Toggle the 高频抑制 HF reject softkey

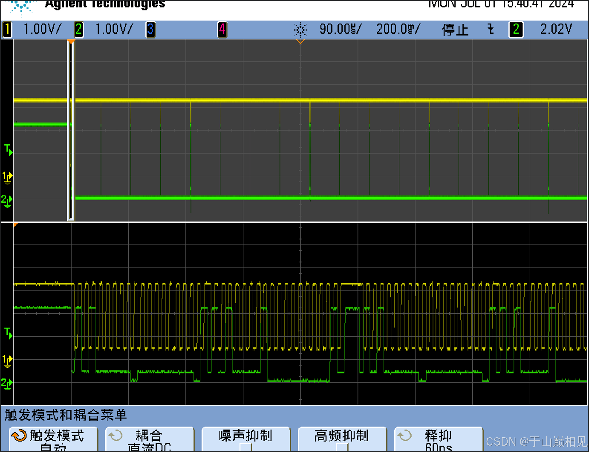click(x=342, y=439)
